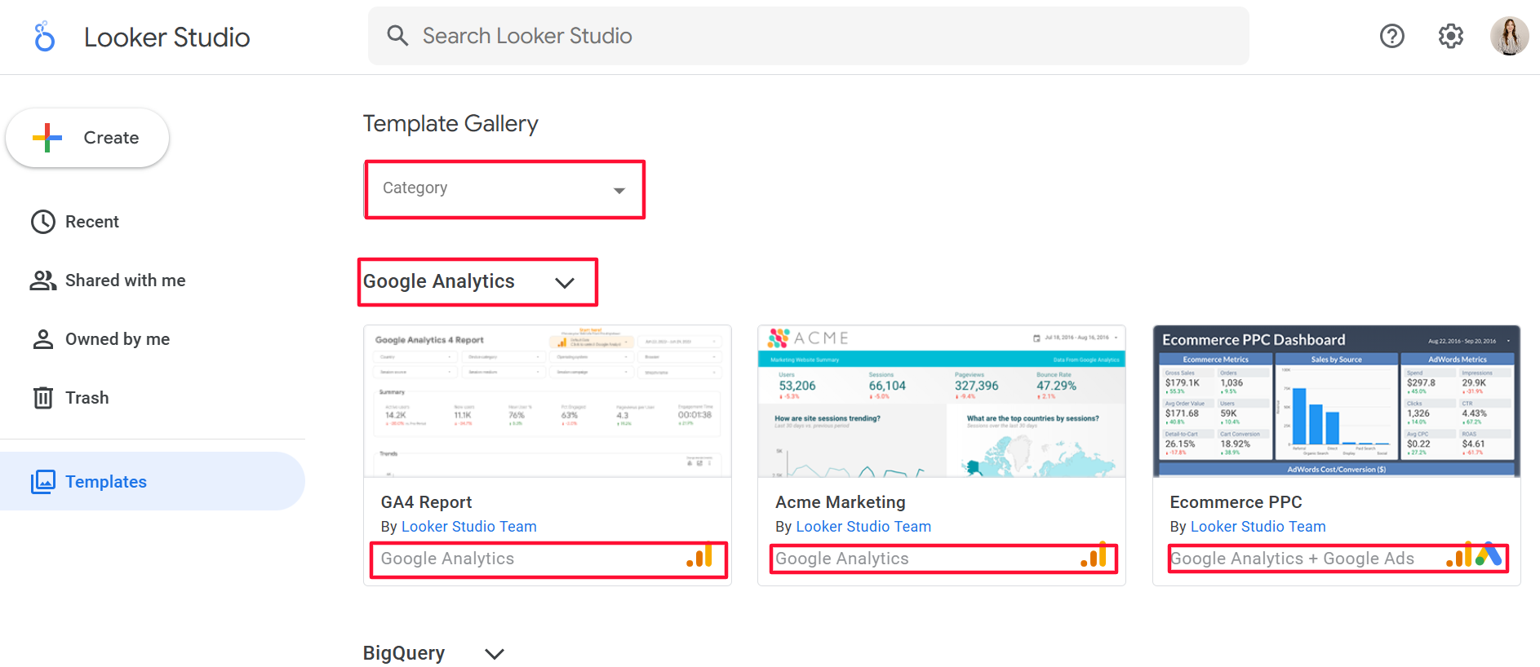Viewport: 1540px width, 667px height.
Task: Open Looker Studio Team link under GA4 Report
Action: tap(468, 527)
